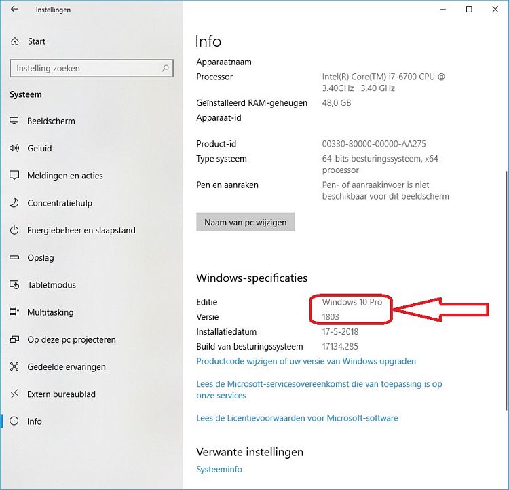509x490 pixels.
Task: Select Op deze pc projecteren
Action: [71, 339]
